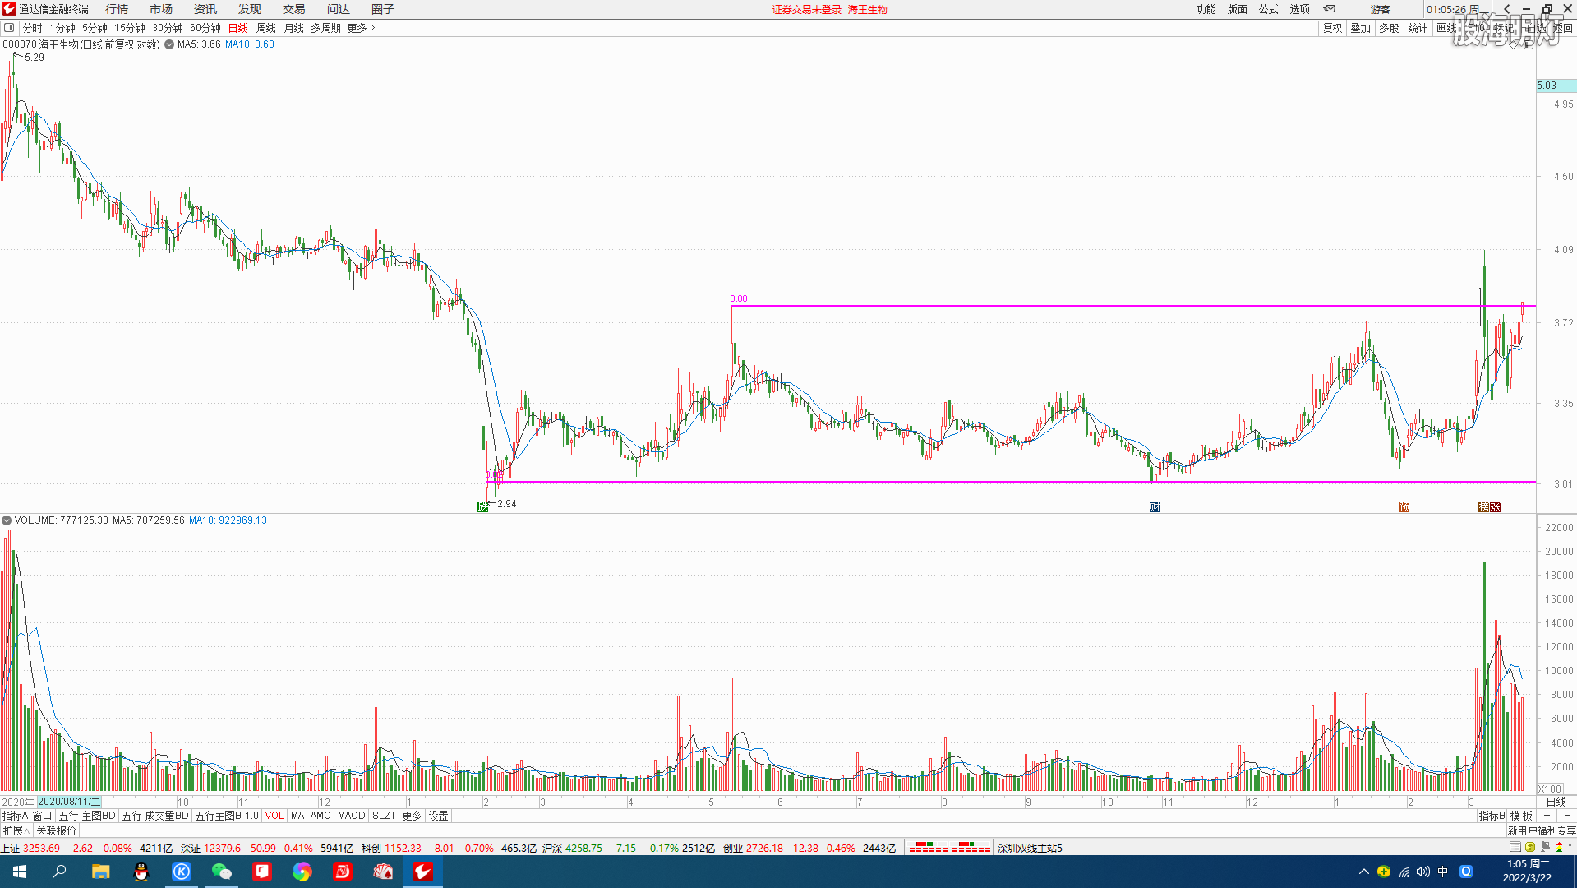Select the 日线 period tab
Screen dimensions: 1577x888
(238, 28)
